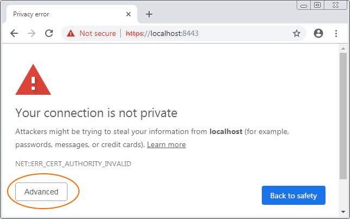Expand the Advanced options button

tap(41, 192)
